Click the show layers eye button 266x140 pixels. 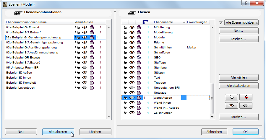pos(231,106)
